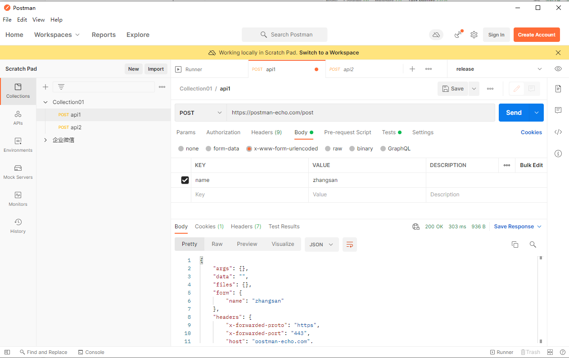This screenshot has width=569, height=358.
Task: Open the APIs sidebar panel
Action: click(18, 118)
